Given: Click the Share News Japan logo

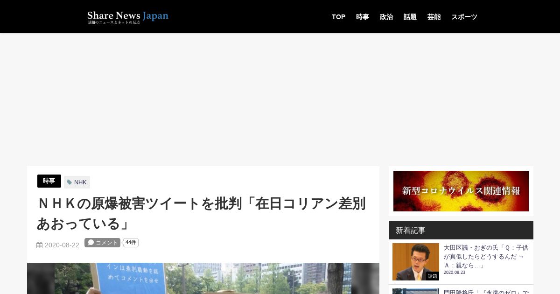Looking at the screenshot, I should (128, 17).
